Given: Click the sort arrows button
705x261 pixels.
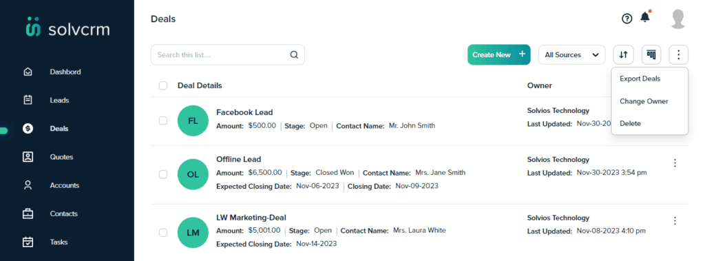Looking at the screenshot, I should (623, 55).
